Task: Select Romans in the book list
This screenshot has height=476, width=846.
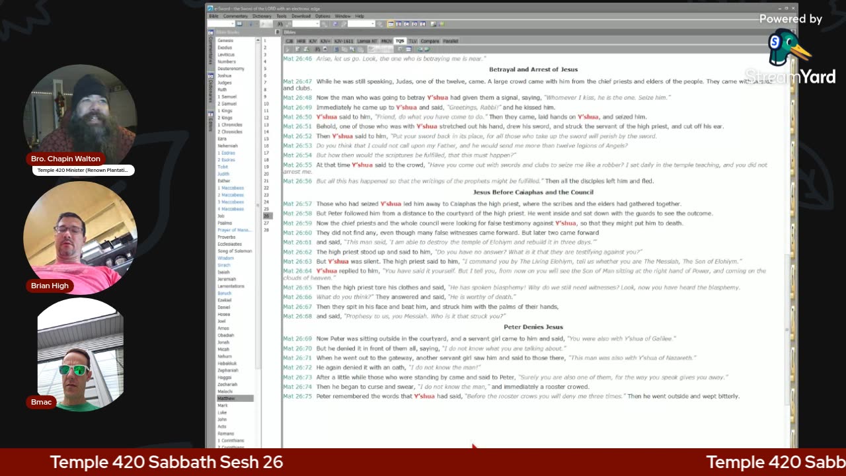Action: click(225, 433)
